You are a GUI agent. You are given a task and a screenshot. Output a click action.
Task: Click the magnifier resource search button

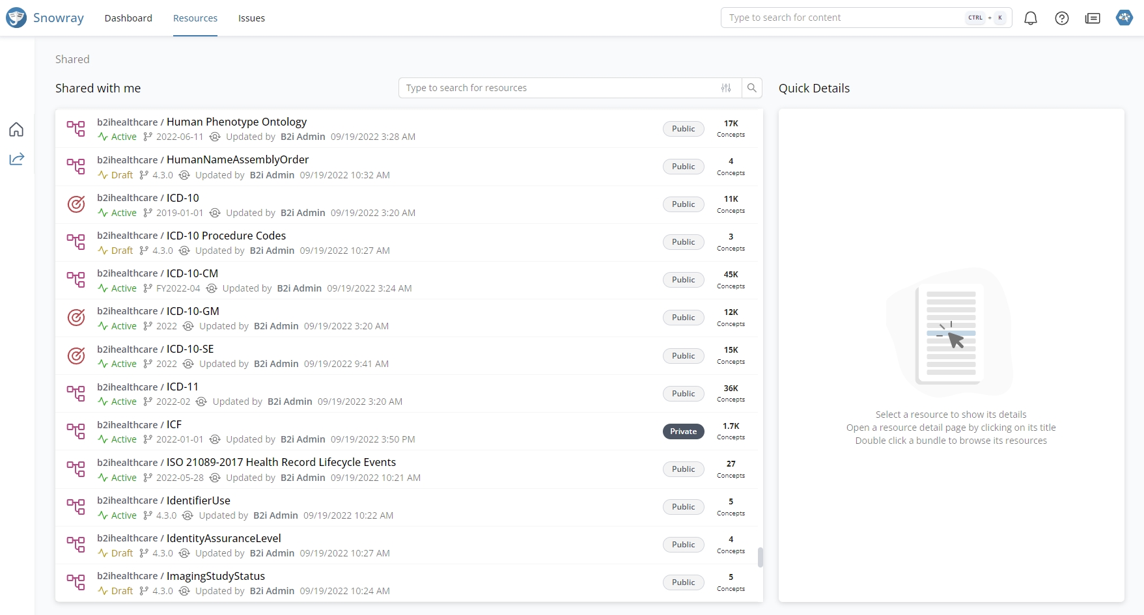coord(751,88)
